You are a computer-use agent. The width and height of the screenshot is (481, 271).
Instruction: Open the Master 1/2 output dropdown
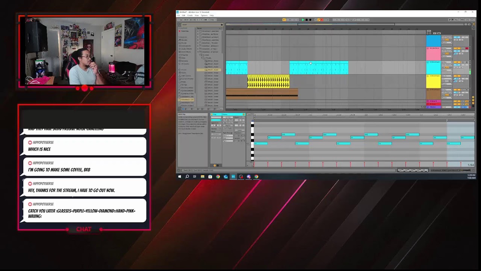click(447, 107)
